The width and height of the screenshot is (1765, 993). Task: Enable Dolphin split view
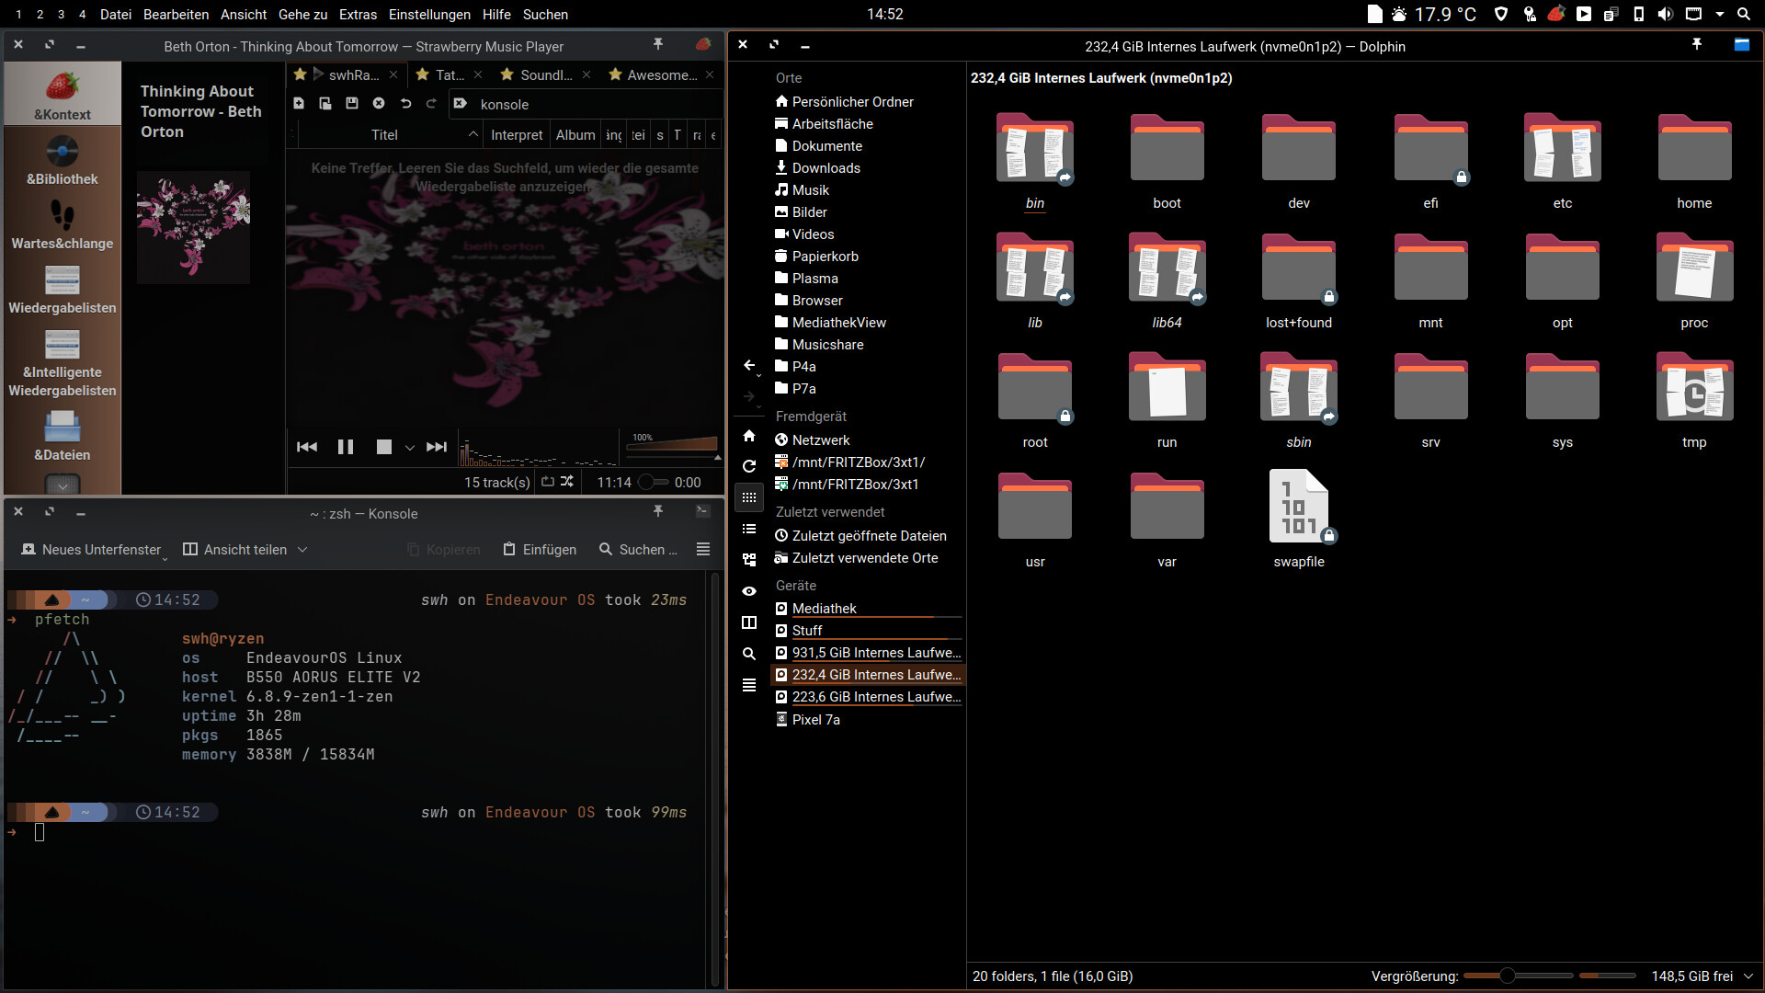point(749,622)
